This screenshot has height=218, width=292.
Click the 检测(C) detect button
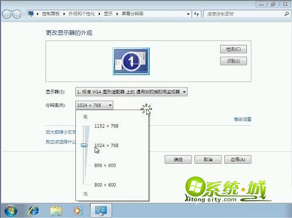point(234,49)
